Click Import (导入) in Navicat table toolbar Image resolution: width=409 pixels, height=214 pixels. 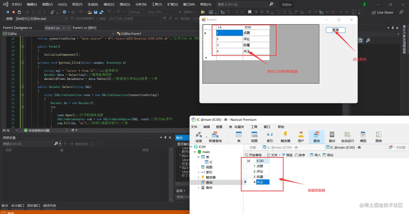315,155
